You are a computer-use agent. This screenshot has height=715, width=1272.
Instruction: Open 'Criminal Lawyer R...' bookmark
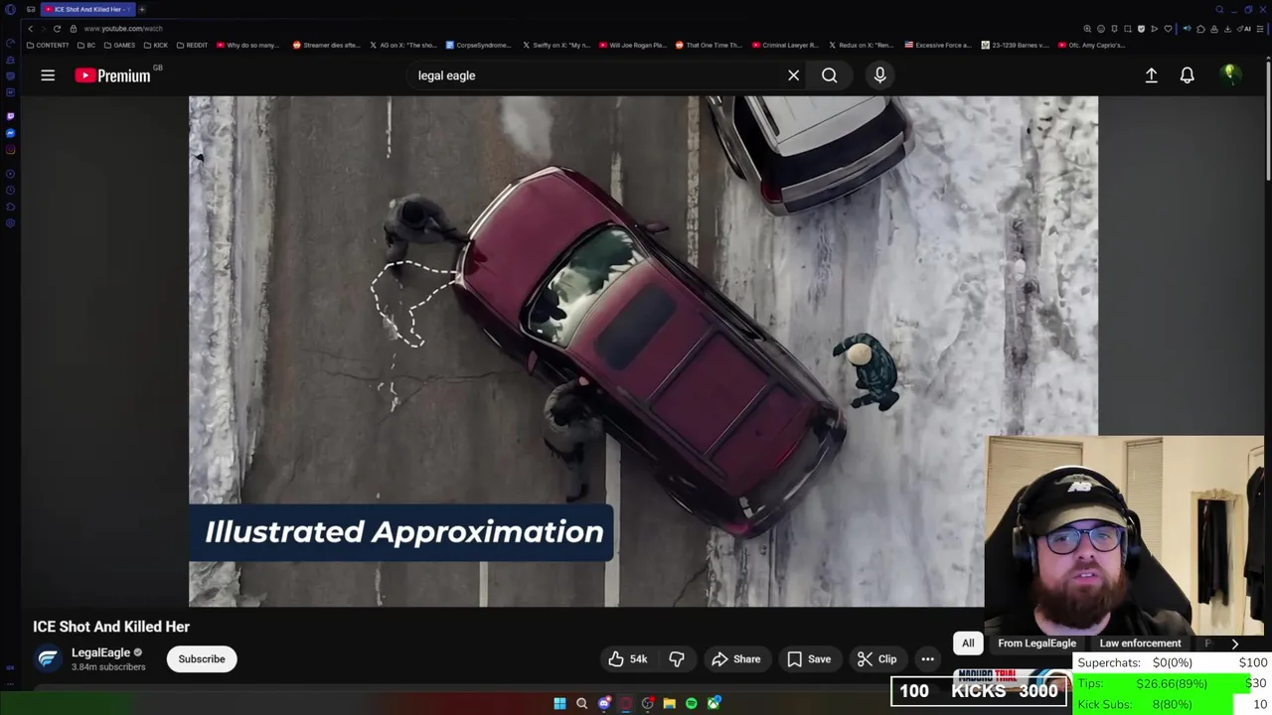786,45
